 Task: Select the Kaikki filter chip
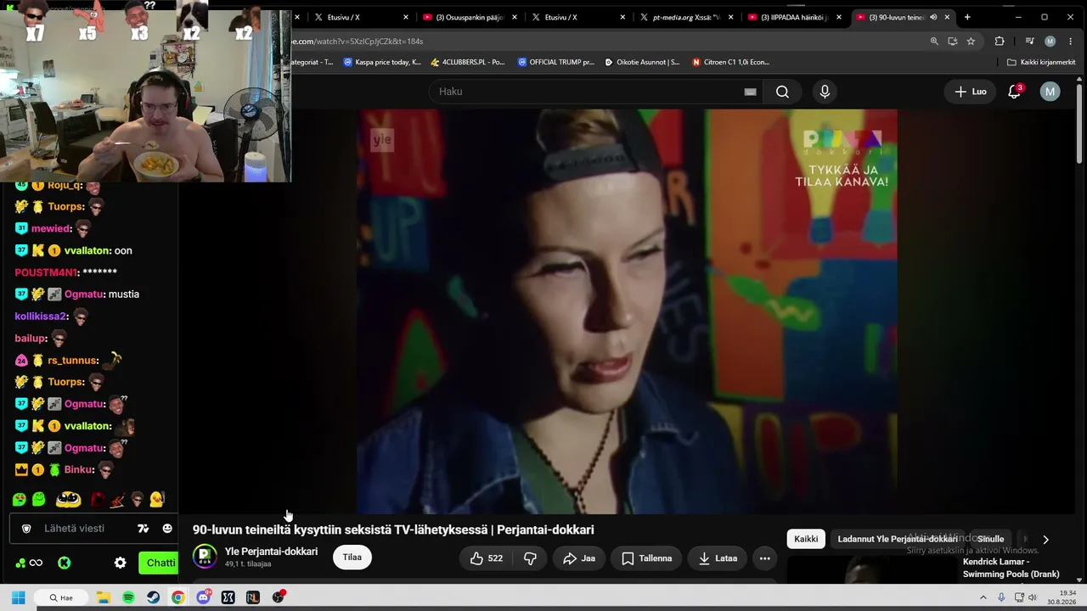pyautogui.click(x=806, y=539)
